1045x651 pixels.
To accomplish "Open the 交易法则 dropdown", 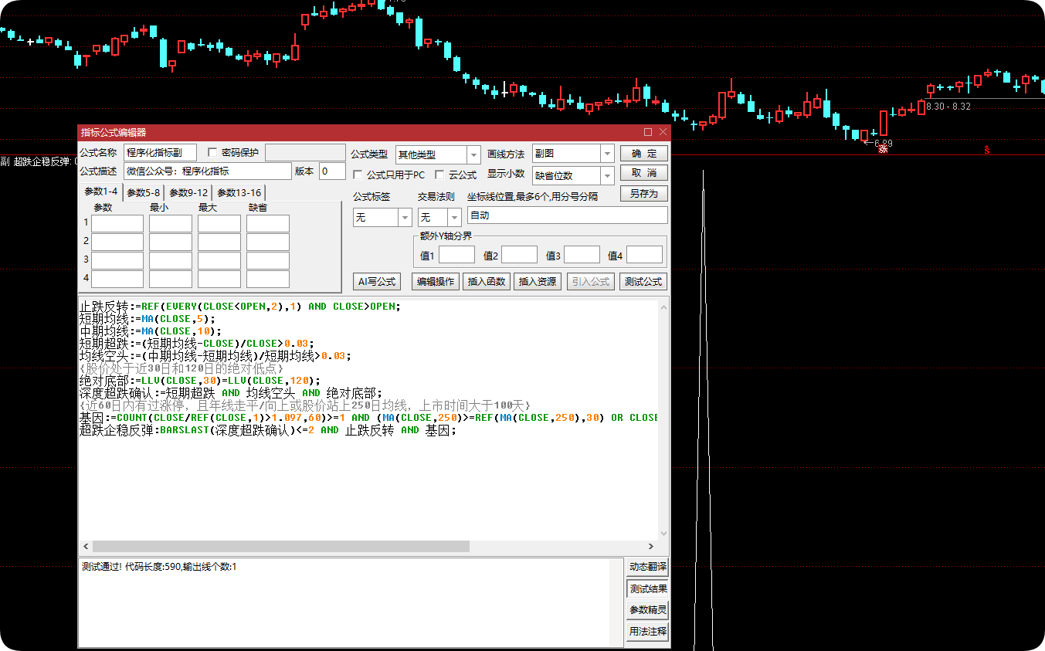I will 439,218.
